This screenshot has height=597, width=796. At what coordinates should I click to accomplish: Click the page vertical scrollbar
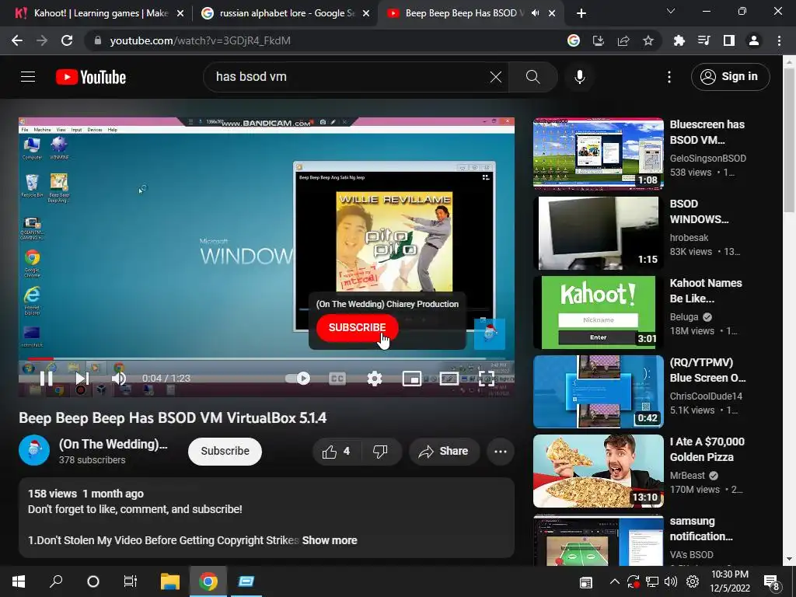click(x=790, y=141)
